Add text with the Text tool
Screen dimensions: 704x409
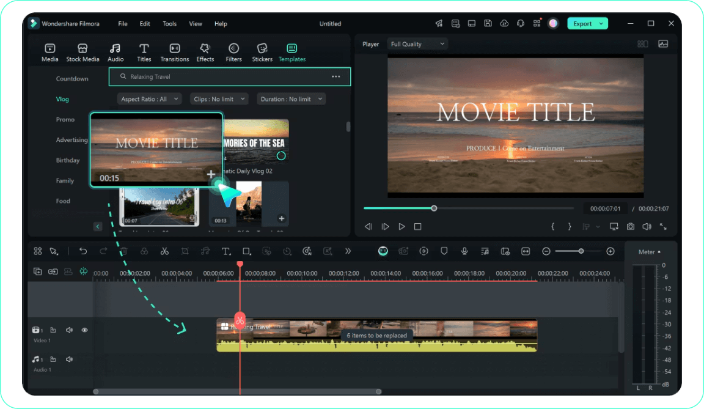[x=226, y=251]
